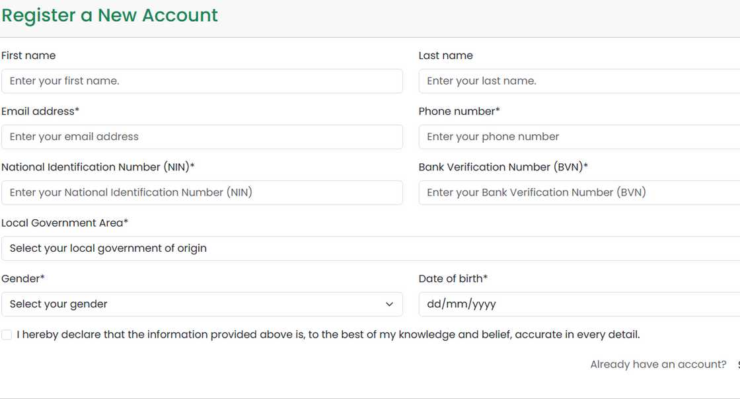Click the dd/mm/yyyy date input
This screenshot has height=399, width=740.
(579, 305)
